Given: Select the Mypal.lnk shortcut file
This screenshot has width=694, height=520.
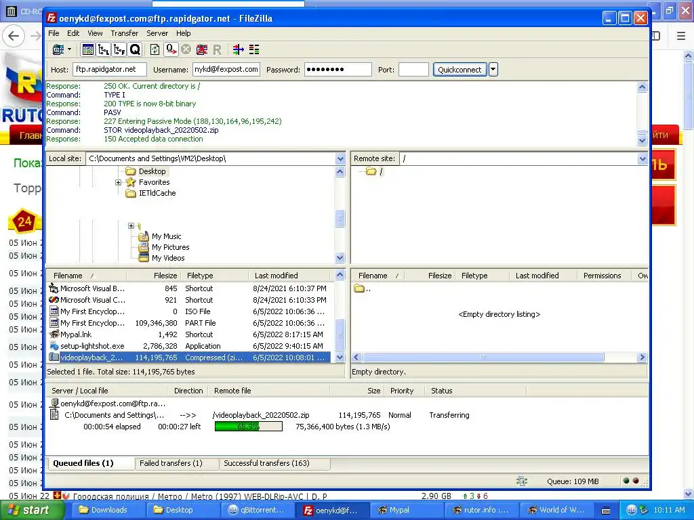Looking at the screenshot, I should point(189,334).
